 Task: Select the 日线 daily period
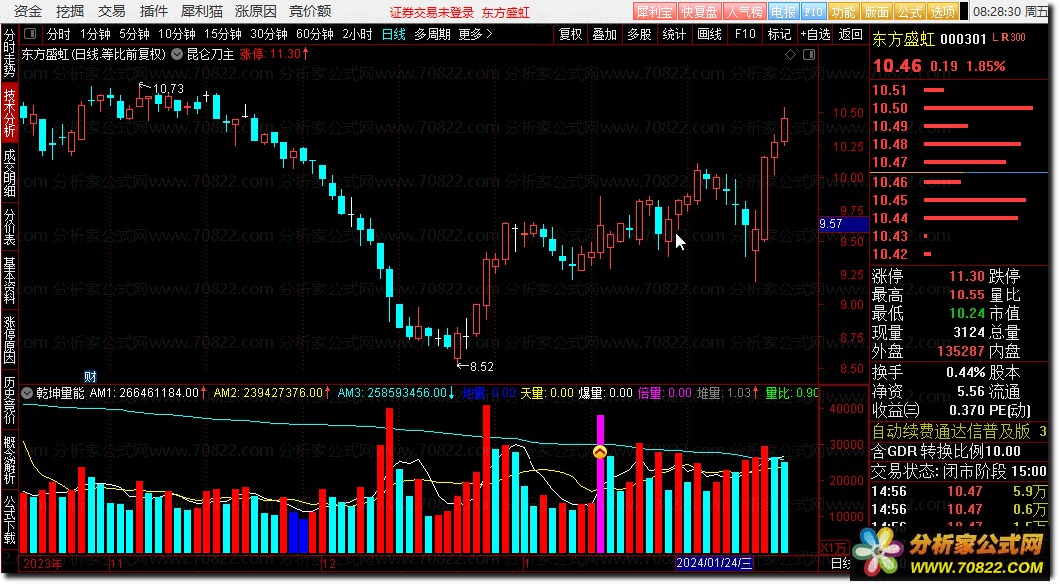tap(394, 34)
